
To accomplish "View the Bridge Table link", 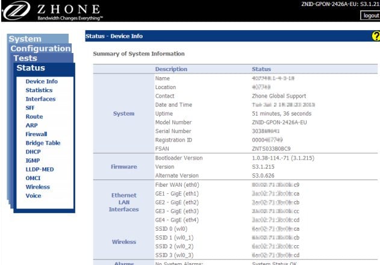I will click(43, 143).
